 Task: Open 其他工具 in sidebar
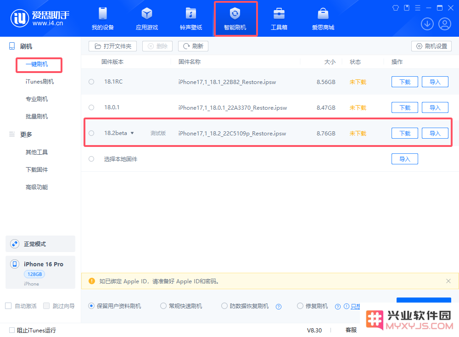tap(37, 152)
